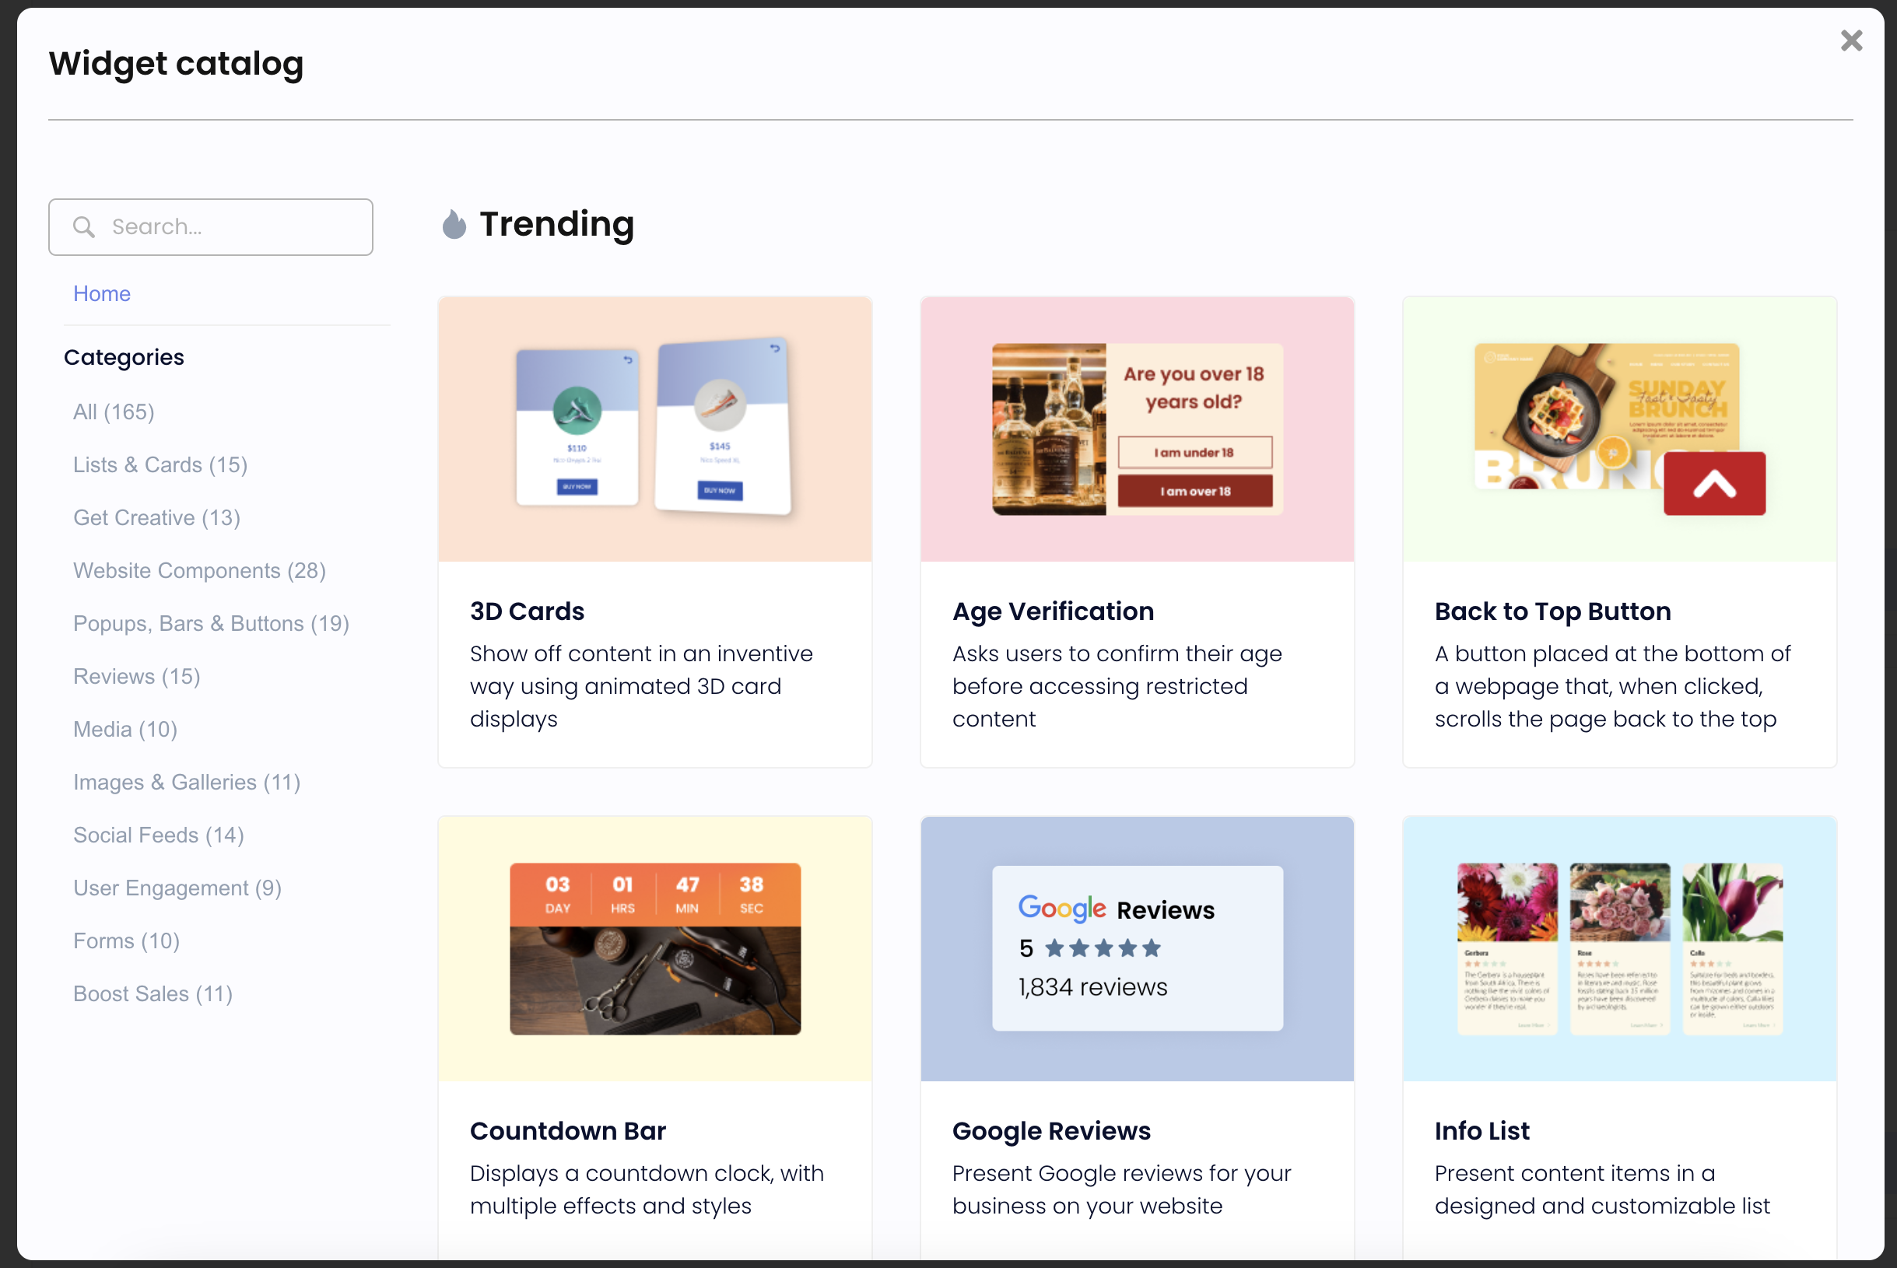Select the Media category

pos(124,729)
